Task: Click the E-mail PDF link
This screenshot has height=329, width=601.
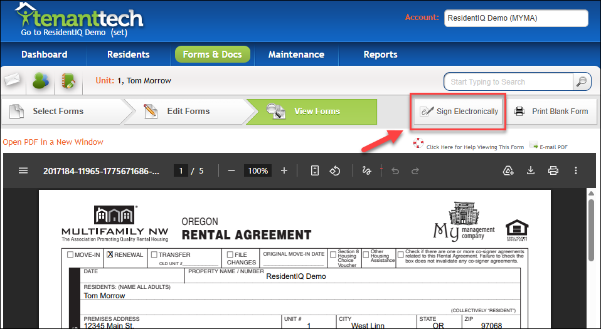Action: coord(553,147)
